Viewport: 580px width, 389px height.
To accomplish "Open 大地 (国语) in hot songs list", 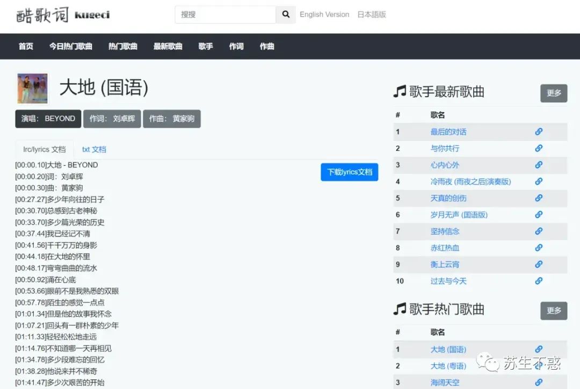I will coord(448,349).
